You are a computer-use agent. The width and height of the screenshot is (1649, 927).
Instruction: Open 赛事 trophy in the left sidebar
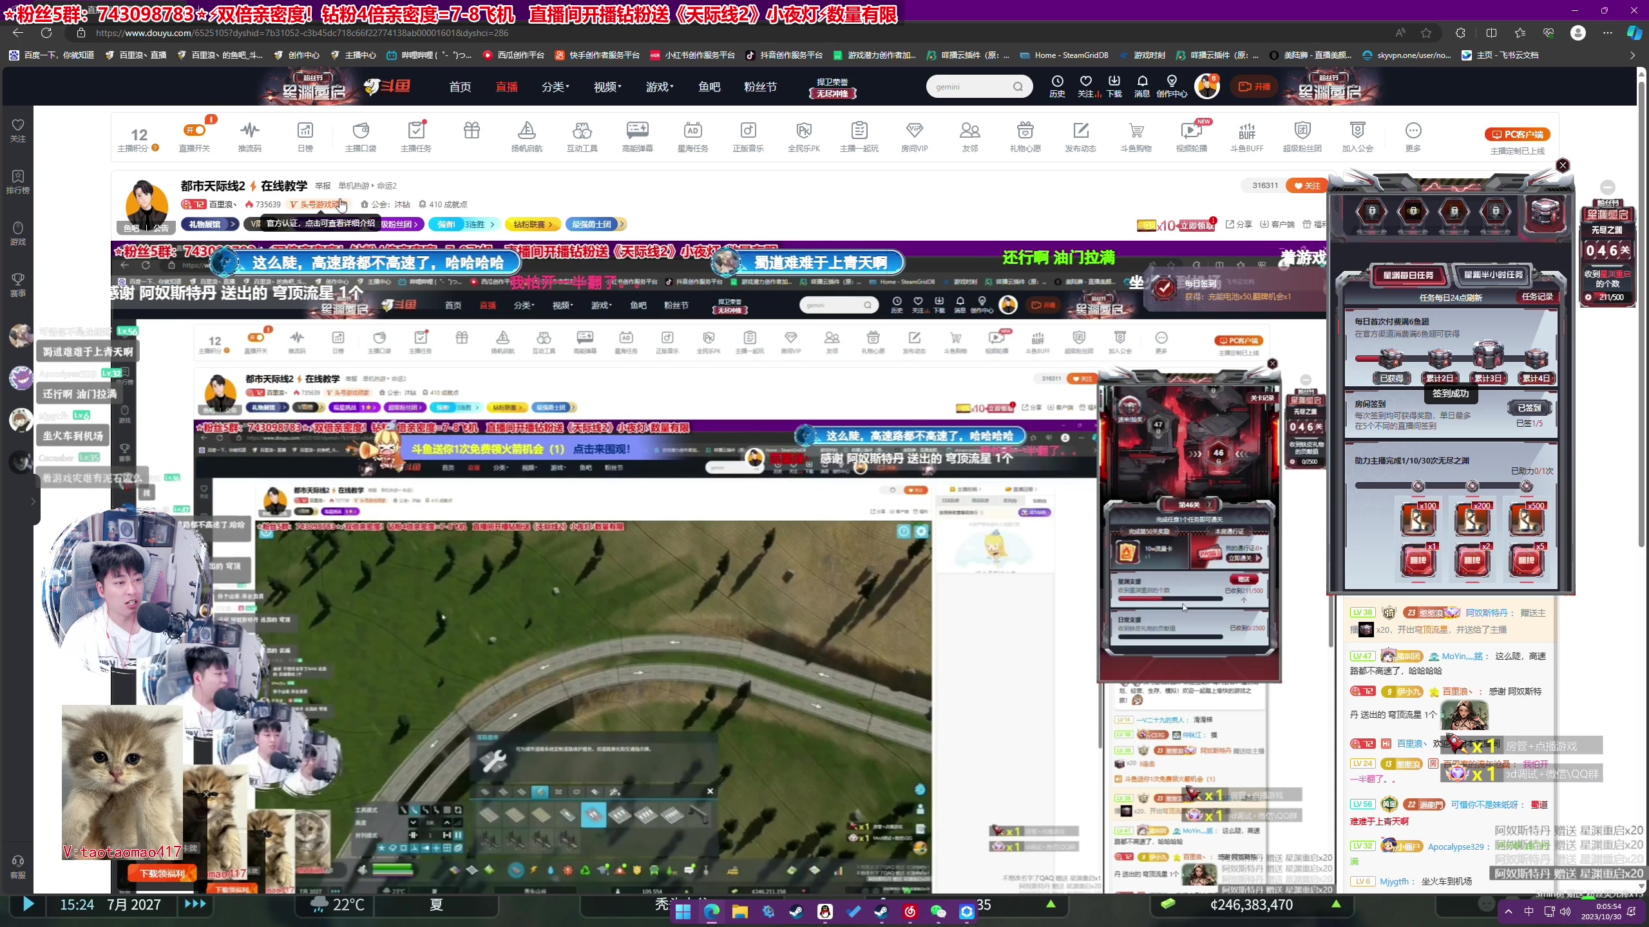click(x=18, y=285)
